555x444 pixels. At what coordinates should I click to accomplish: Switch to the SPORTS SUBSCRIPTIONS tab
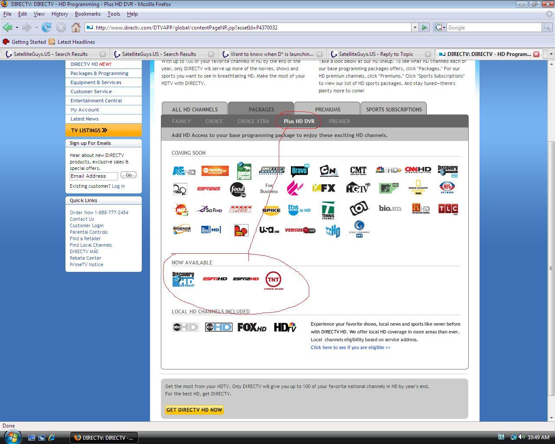pos(394,109)
